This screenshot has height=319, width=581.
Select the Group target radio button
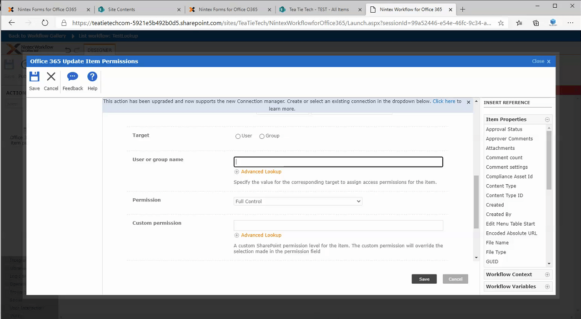coord(262,136)
